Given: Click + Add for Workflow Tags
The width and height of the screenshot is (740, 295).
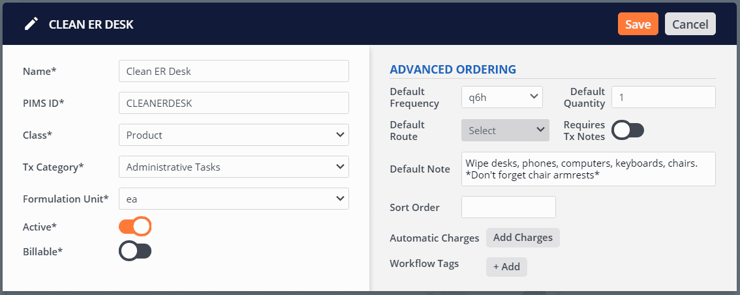Looking at the screenshot, I should click(x=506, y=267).
